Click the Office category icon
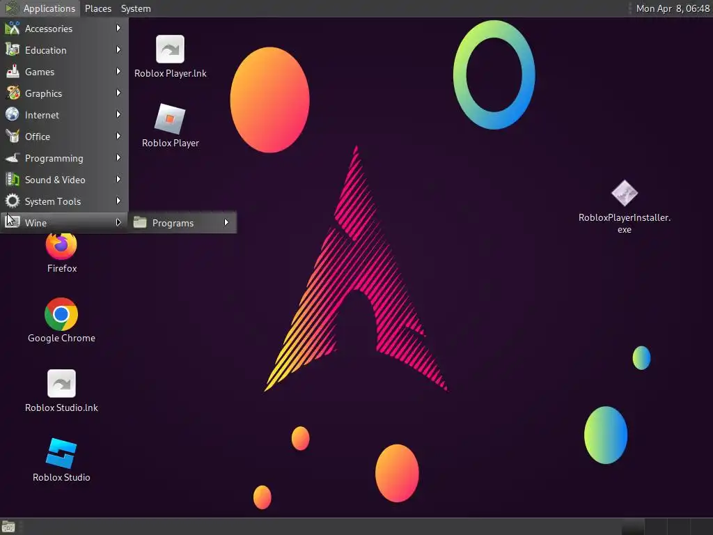The width and height of the screenshot is (713, 535). point(13,137)
